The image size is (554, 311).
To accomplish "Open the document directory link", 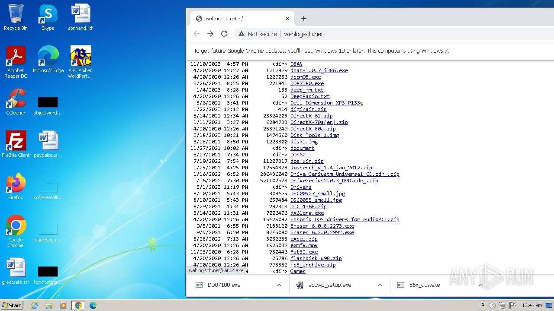I will 303,148.
